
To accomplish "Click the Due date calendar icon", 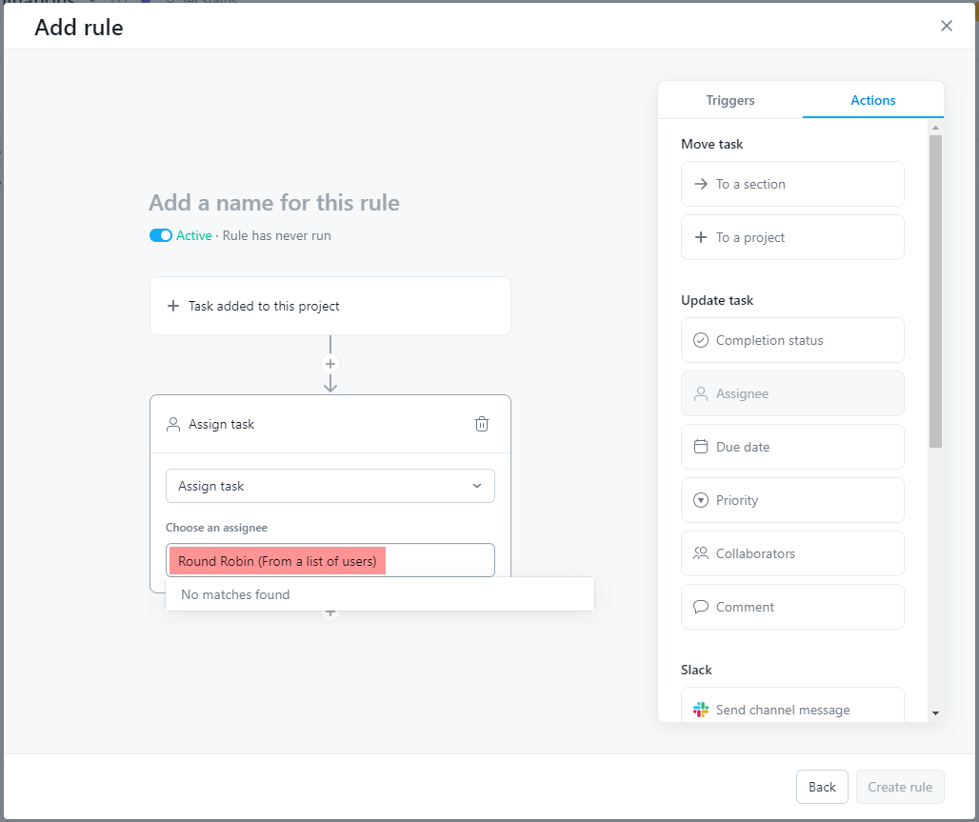I will [x=701, y=447].
